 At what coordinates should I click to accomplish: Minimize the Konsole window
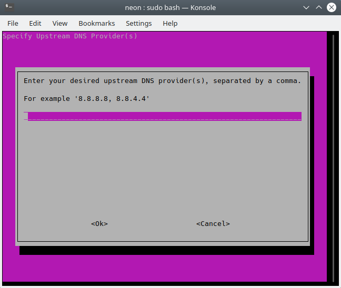(307, 7)
